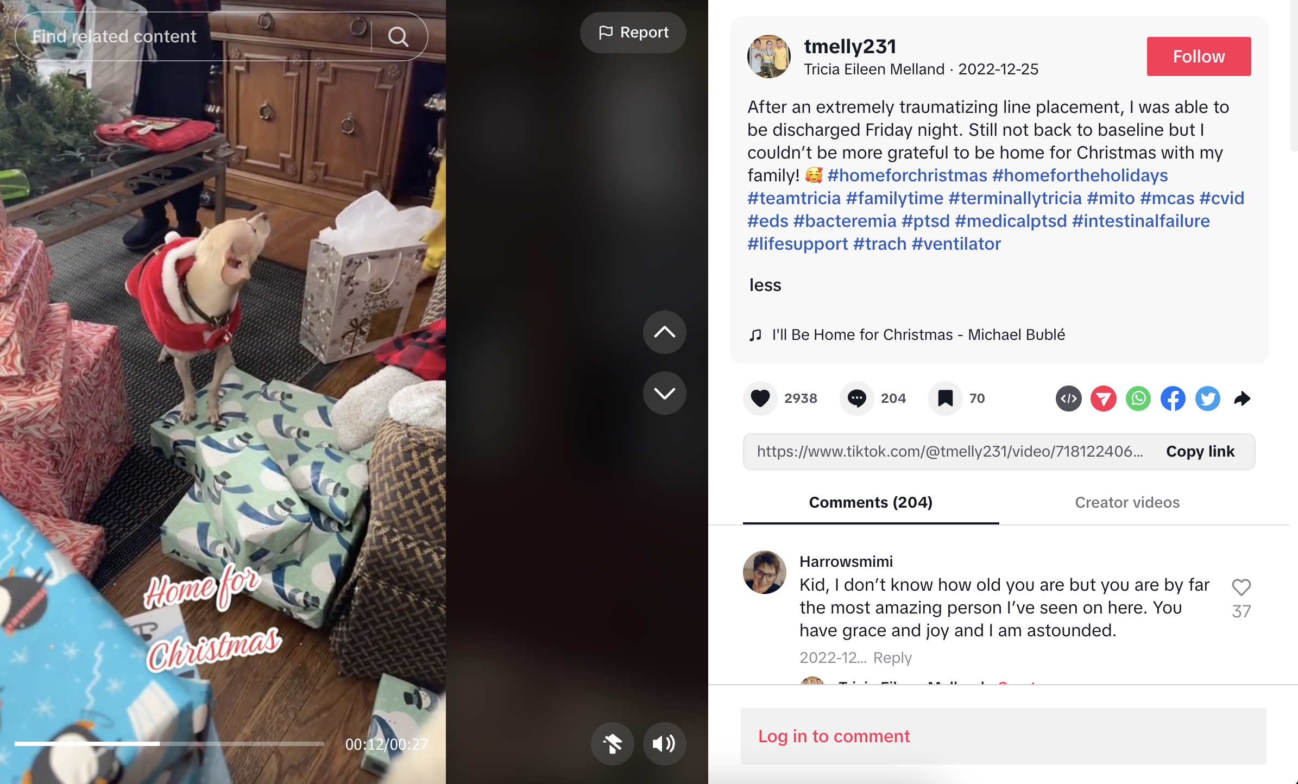Image resolution: width=1298 pixels, height=784 pixels.
Task: Like Harrowsmimi's comment
Action: 1241,587
